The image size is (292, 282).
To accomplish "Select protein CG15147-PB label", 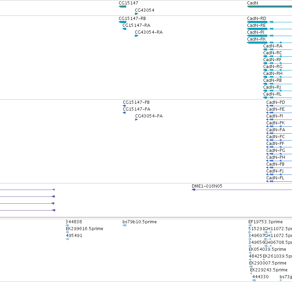I will [x=136, y=102].
